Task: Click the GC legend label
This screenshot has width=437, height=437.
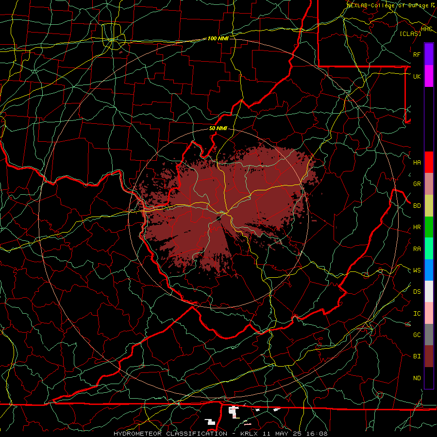Action: pos(417,335)
